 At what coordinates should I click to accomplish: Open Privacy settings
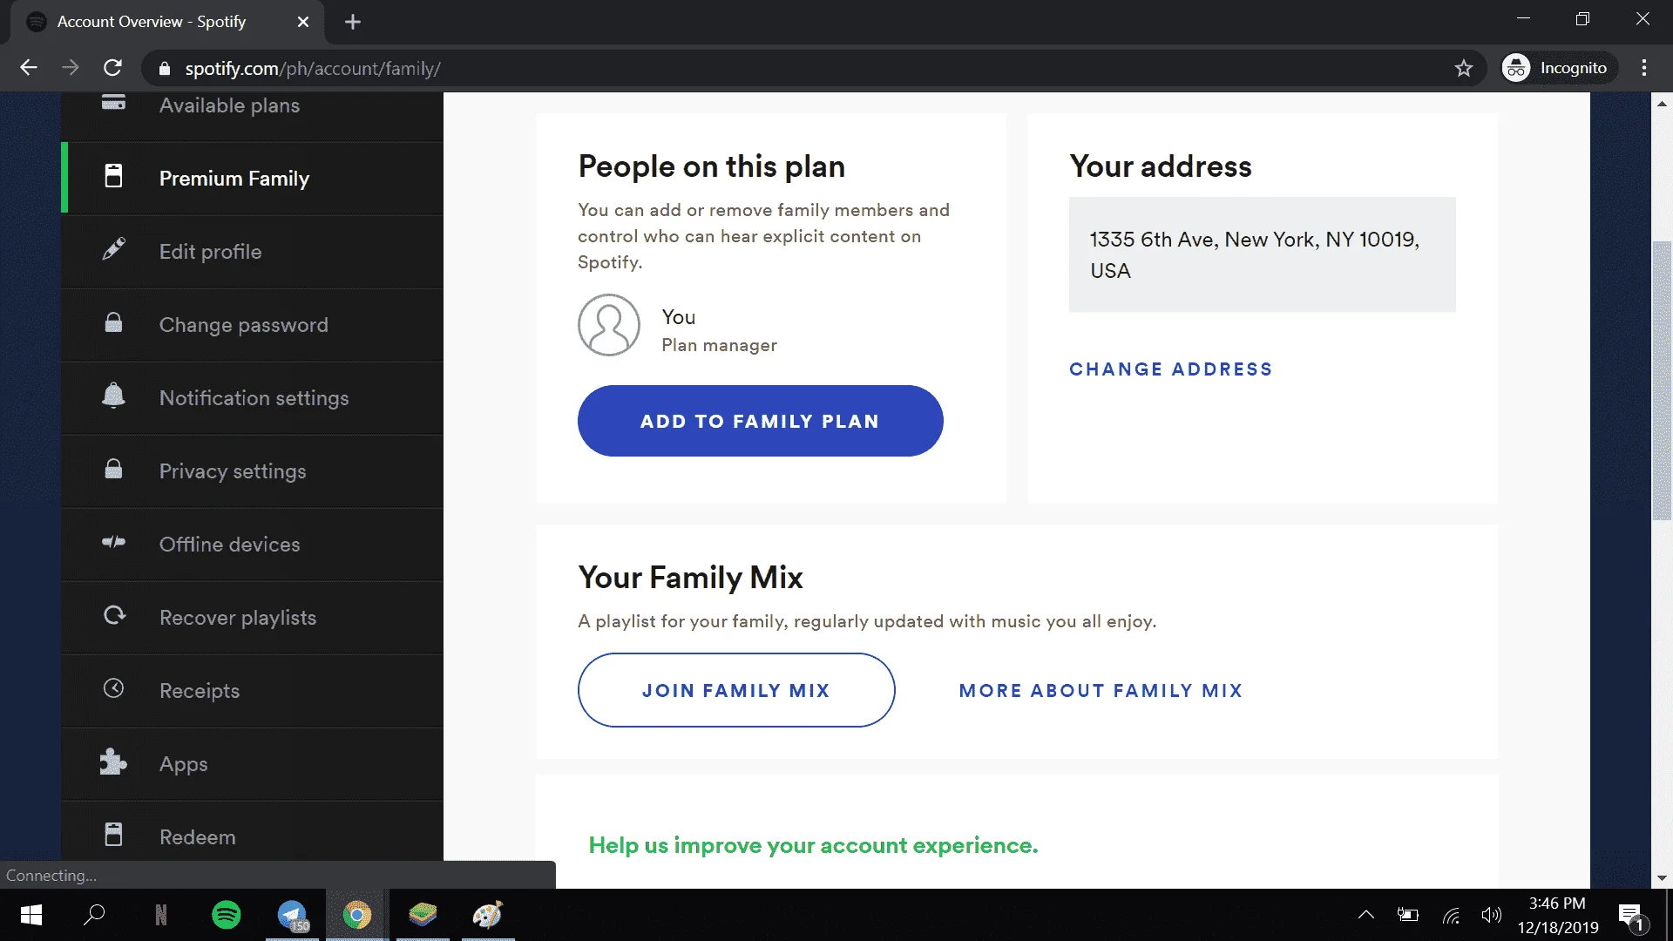pyautogui.click(x=253, y=471)
